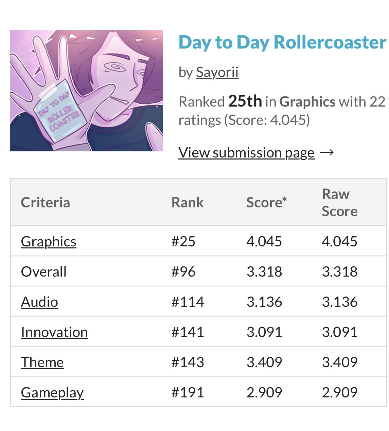Open the Theme criteria link
The width and height of the screenshot is (389, 431).
42,362
